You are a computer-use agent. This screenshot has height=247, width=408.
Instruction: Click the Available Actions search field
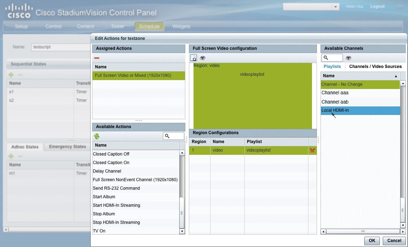pos(174,136)
